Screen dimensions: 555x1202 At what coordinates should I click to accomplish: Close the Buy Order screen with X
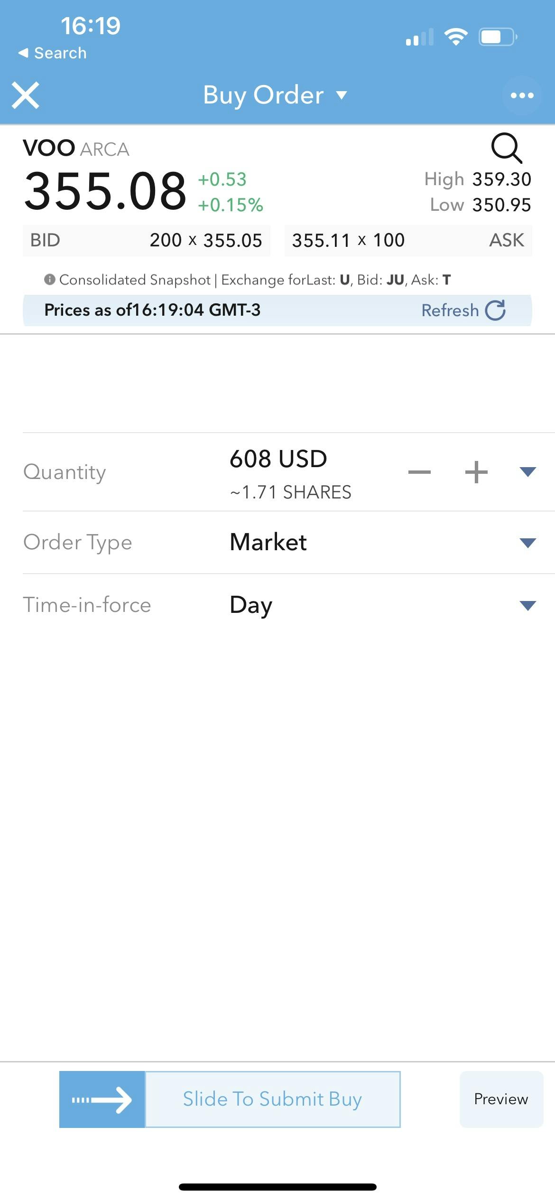point(26,95)
